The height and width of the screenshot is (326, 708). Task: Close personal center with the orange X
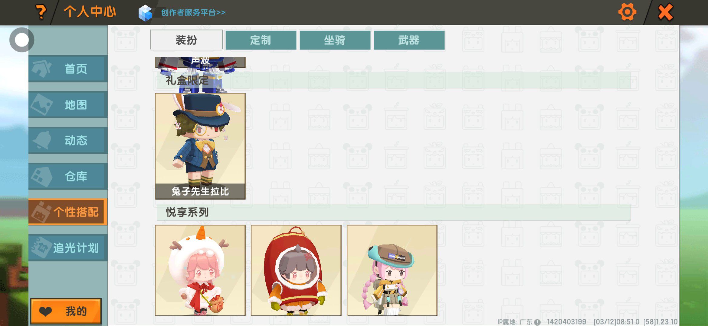[x=665, y=12]
